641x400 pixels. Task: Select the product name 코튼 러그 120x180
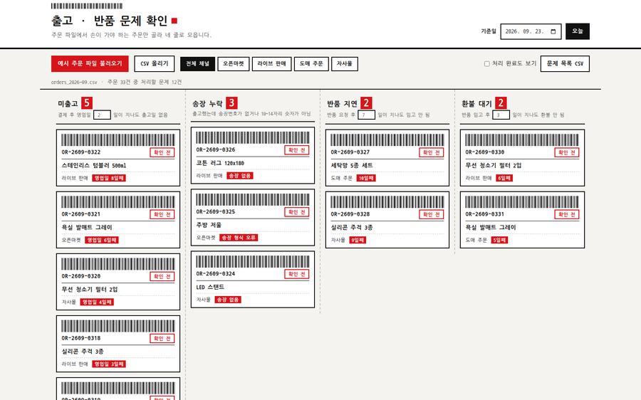(x=220, y=163)
